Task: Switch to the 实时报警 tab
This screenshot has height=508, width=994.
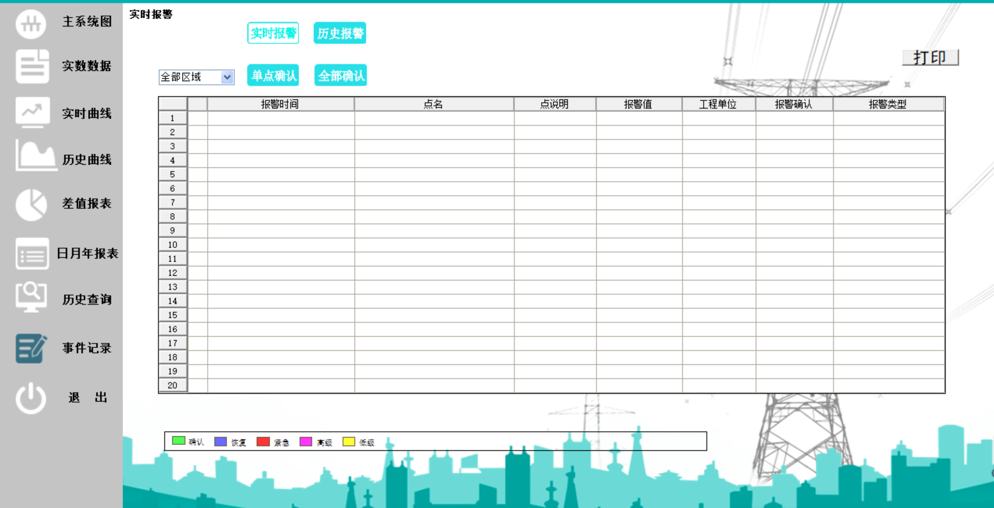Action: (x=273, y=33)
